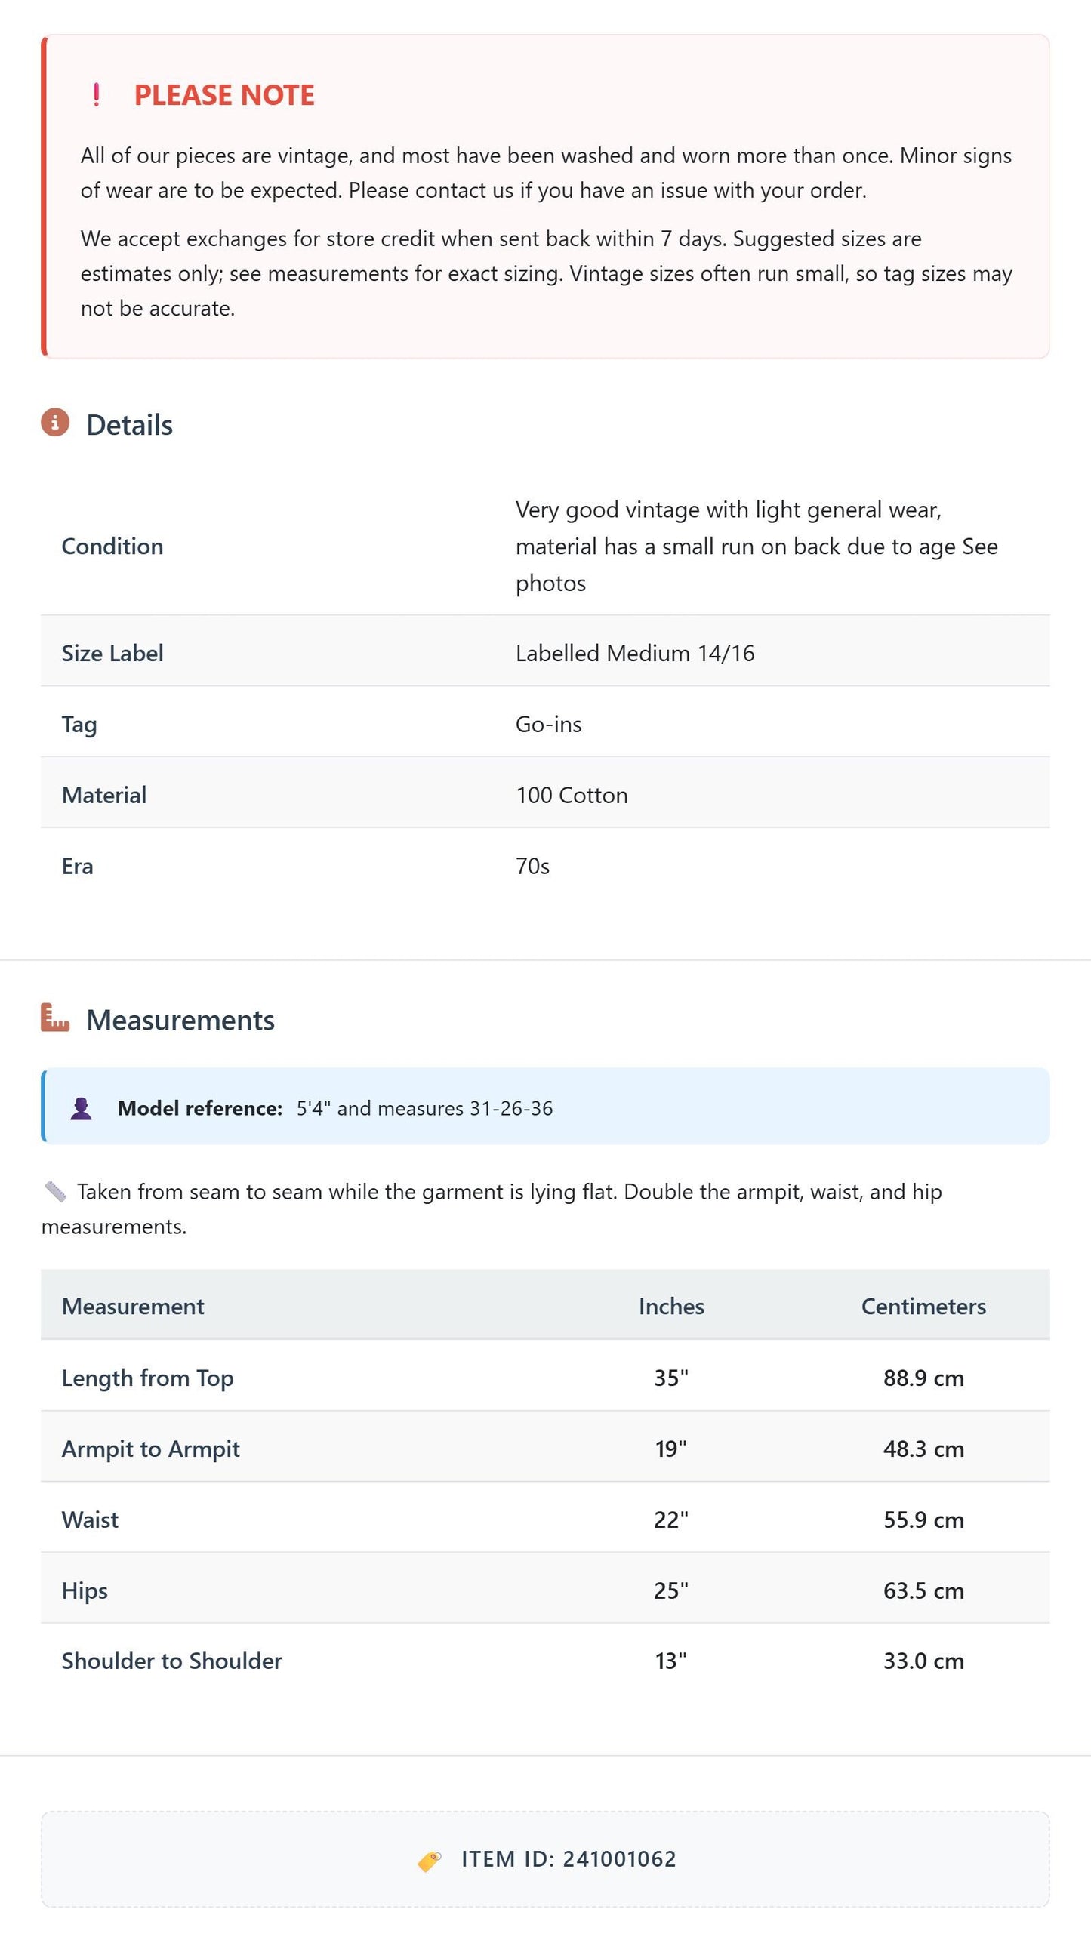Click the red exclamation mark icon
Image resolution: width=1091 pixels, height=1943 pixels.
click(x=96, y=95)
